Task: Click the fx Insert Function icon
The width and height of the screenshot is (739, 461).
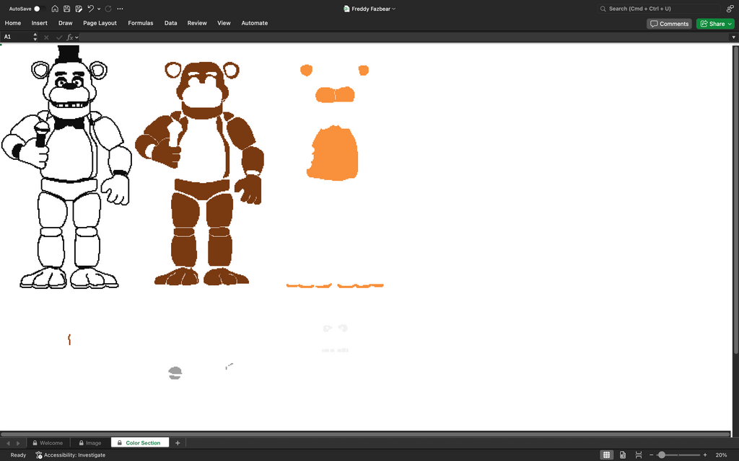Action: [x=70, y=37]
